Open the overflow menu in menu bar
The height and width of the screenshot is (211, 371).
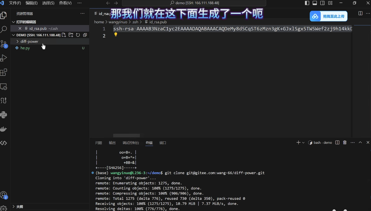[x=79, y=3]
